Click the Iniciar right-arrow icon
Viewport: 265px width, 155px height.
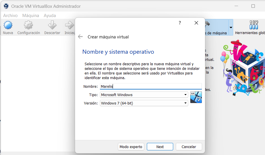click(70, 25)
